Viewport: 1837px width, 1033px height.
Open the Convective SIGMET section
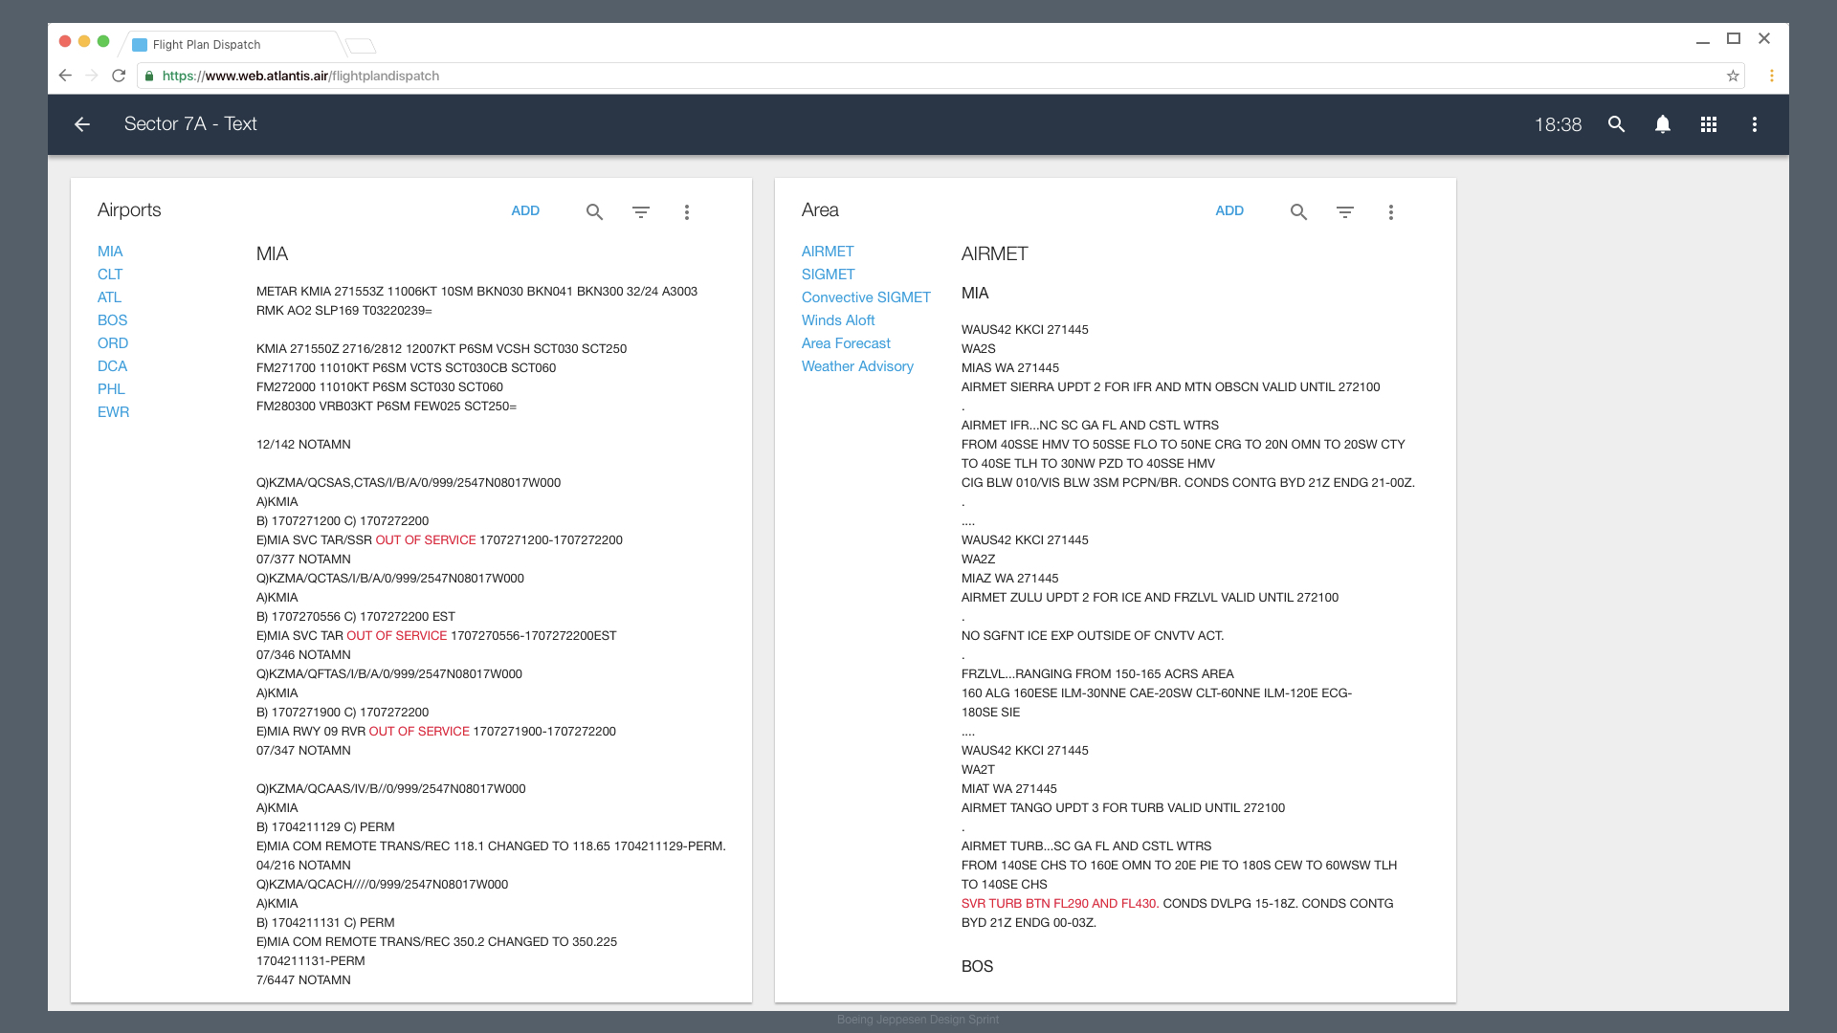click(865, 297)
